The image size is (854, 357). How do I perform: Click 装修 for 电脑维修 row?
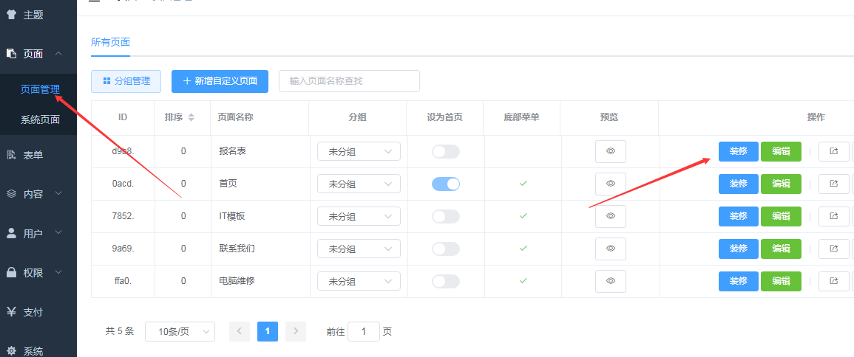(739, 282)
